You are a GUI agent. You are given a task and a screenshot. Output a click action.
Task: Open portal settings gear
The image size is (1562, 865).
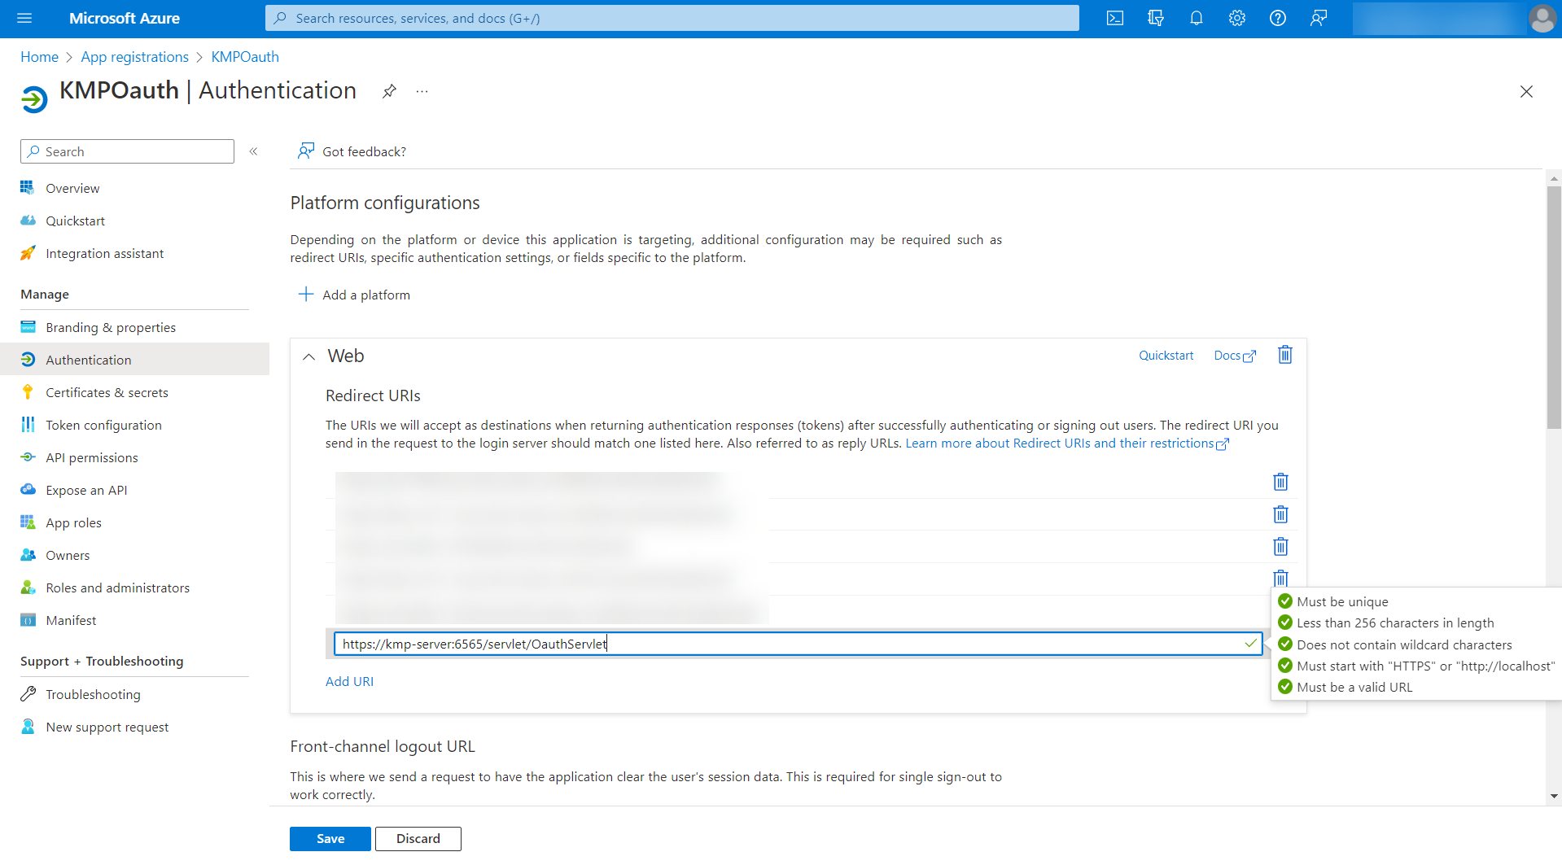point(1237,18)
